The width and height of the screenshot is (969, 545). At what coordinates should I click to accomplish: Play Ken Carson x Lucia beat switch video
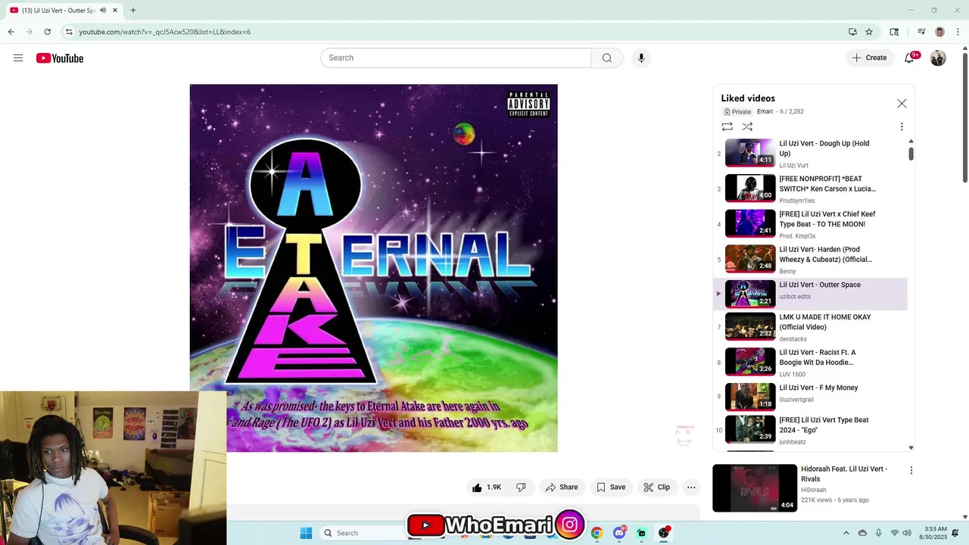point(810,188)
